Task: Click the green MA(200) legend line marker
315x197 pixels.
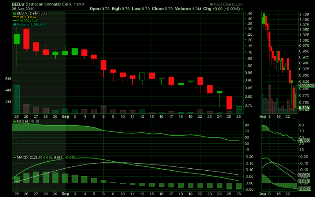Action: (x=13, y=21)
